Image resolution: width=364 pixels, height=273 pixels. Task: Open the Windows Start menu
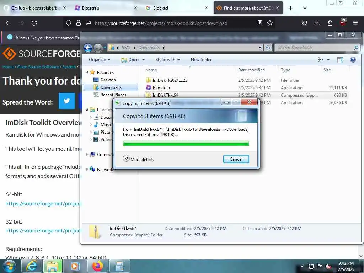(x=9, y=266)
